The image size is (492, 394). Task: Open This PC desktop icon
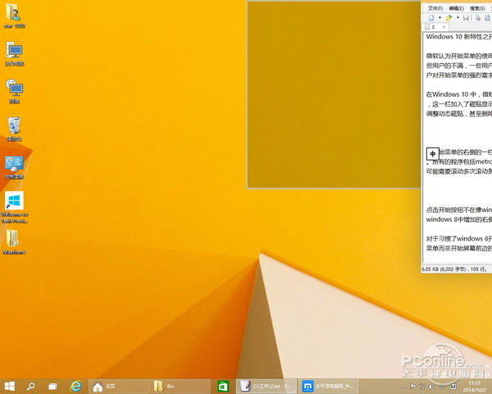coord(14,51)
